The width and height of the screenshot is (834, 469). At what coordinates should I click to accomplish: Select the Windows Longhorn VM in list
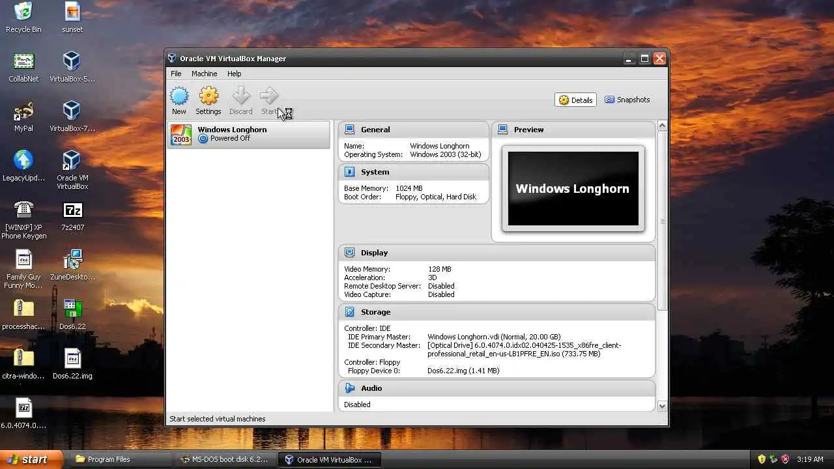coord(248,134)
